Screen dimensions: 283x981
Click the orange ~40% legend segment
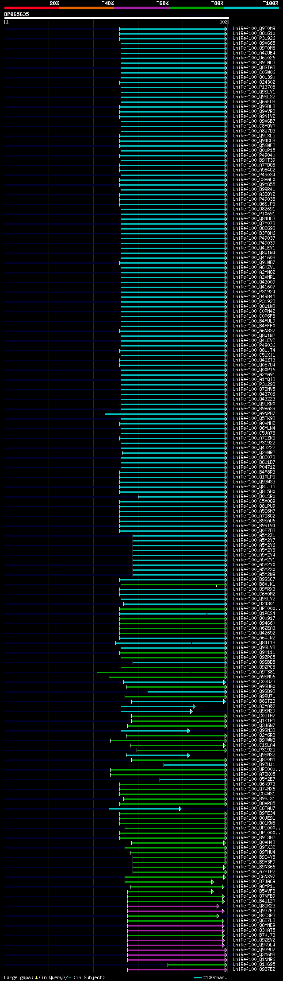pos(86,8)
